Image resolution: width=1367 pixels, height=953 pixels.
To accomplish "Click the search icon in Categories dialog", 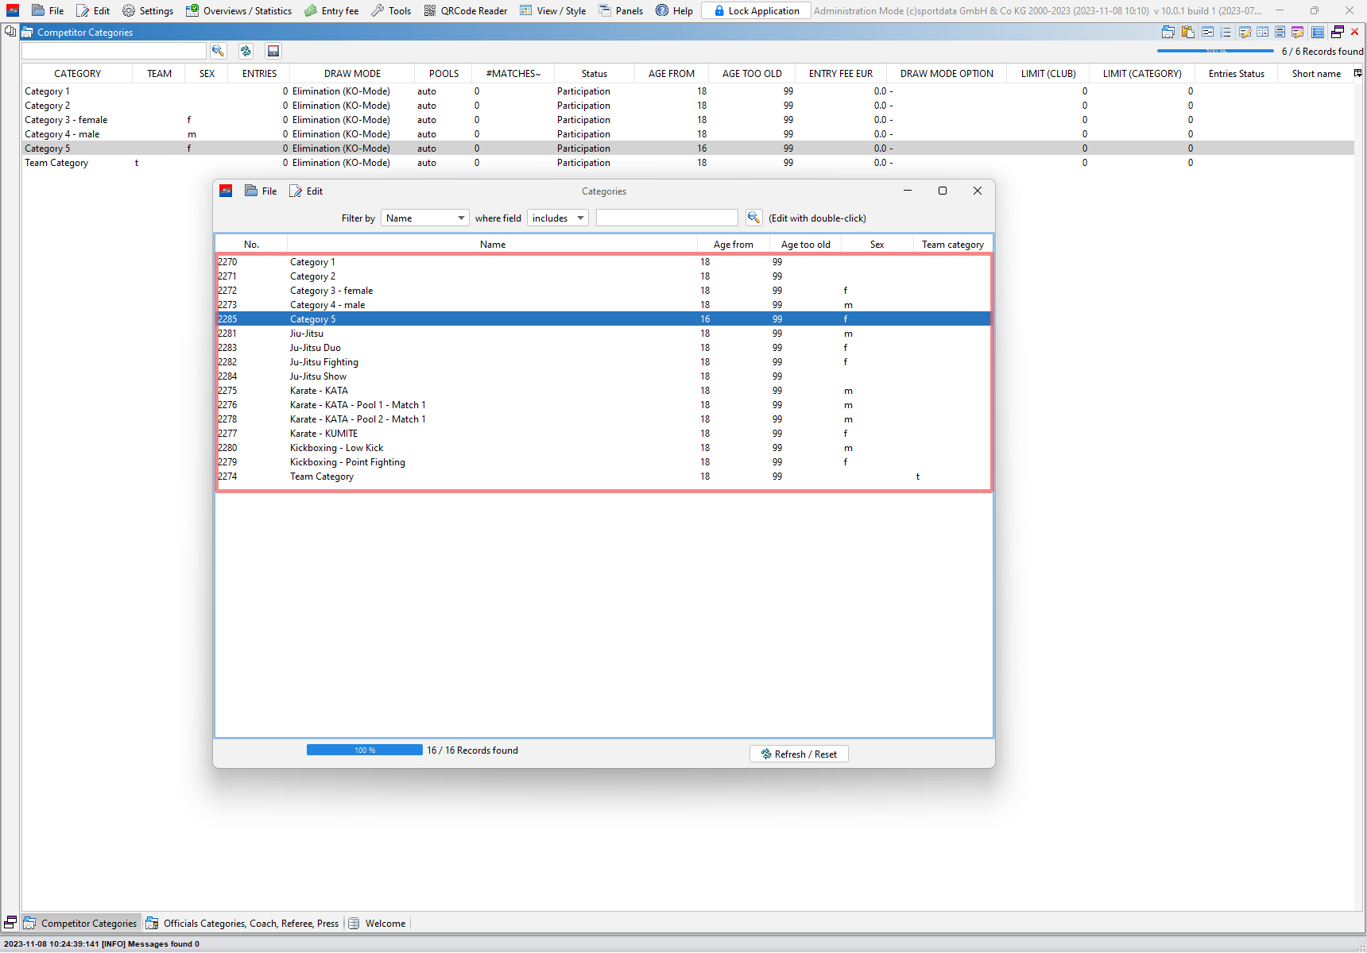I will (753, 218).
